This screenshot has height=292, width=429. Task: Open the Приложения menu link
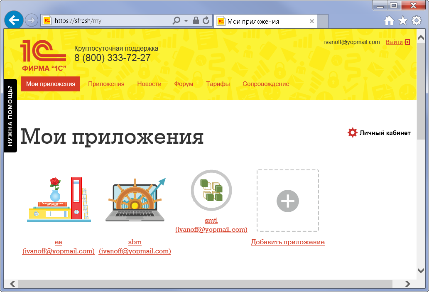pyautogui.click(x=106, y=84)
